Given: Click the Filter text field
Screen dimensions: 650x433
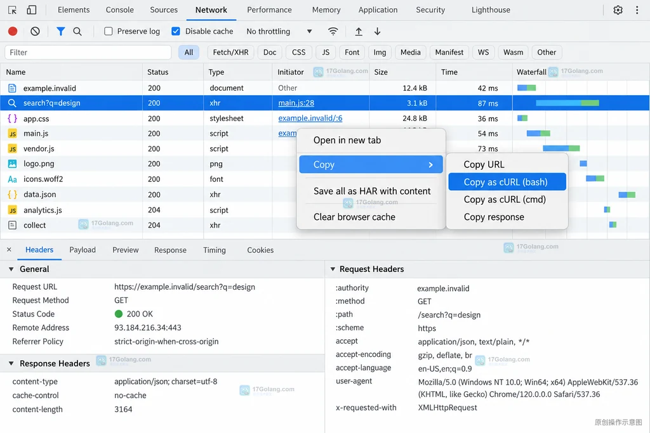Looking at the screenshot, I should click(x=88, y=52).
